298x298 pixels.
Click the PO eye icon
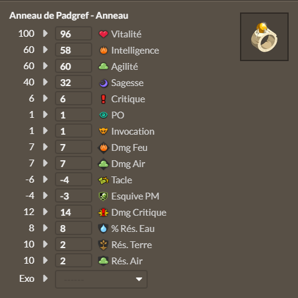[103, 115]
